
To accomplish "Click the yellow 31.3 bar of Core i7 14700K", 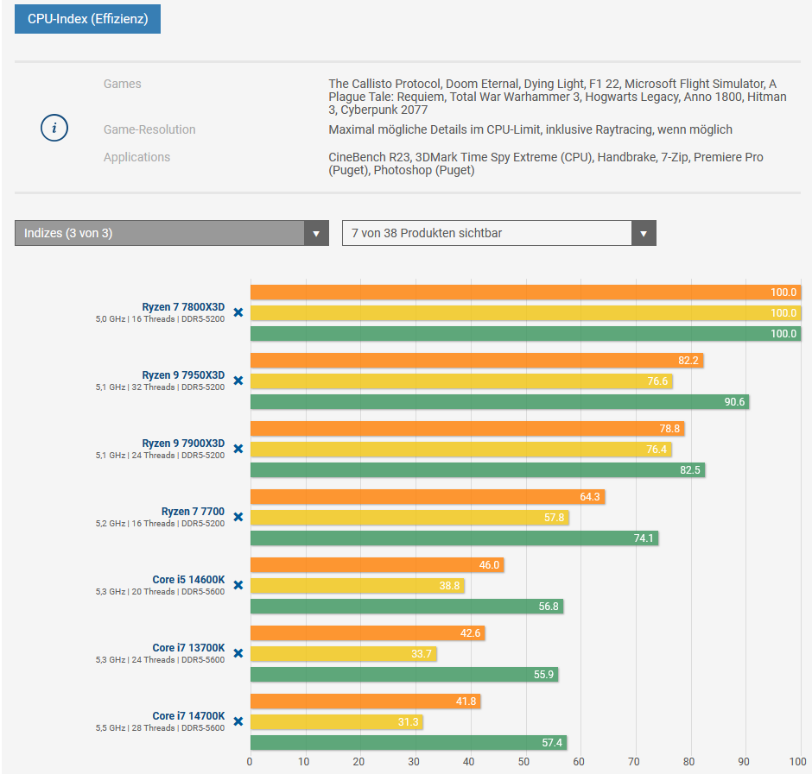I will pyautogui.click(x=337, y=722).
